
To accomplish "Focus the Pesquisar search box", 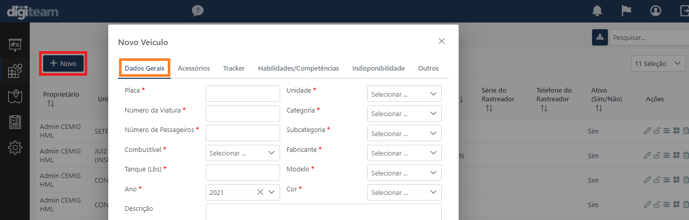I will coord(649,37).
